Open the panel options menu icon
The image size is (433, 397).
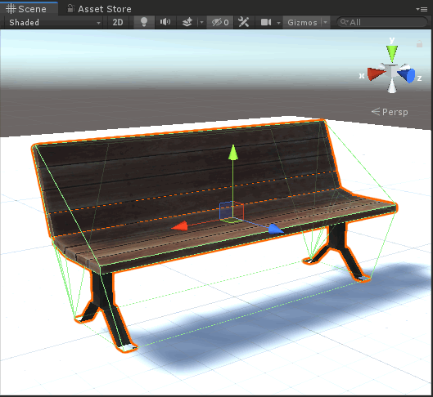click(422, 9)
